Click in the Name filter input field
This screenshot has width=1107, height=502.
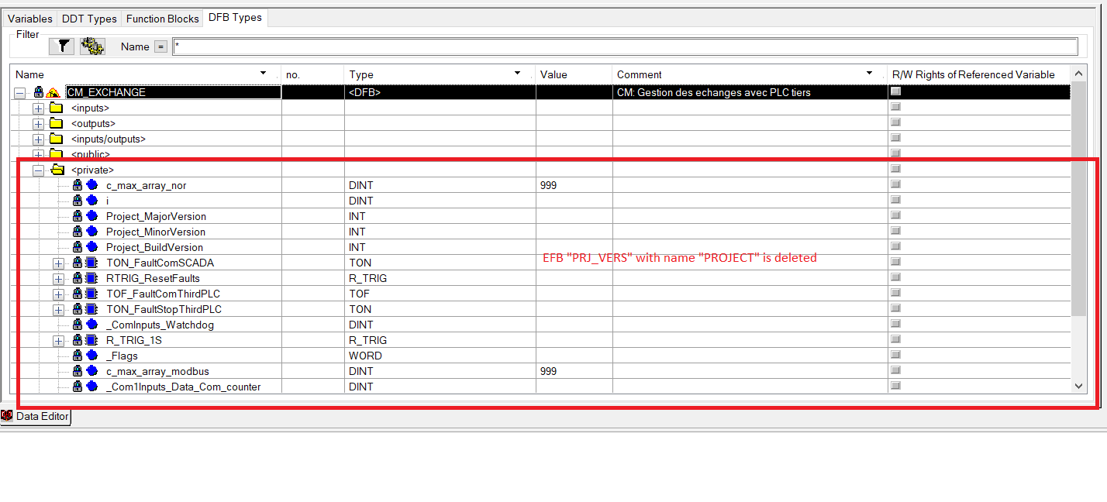click(x=625, y=46)
